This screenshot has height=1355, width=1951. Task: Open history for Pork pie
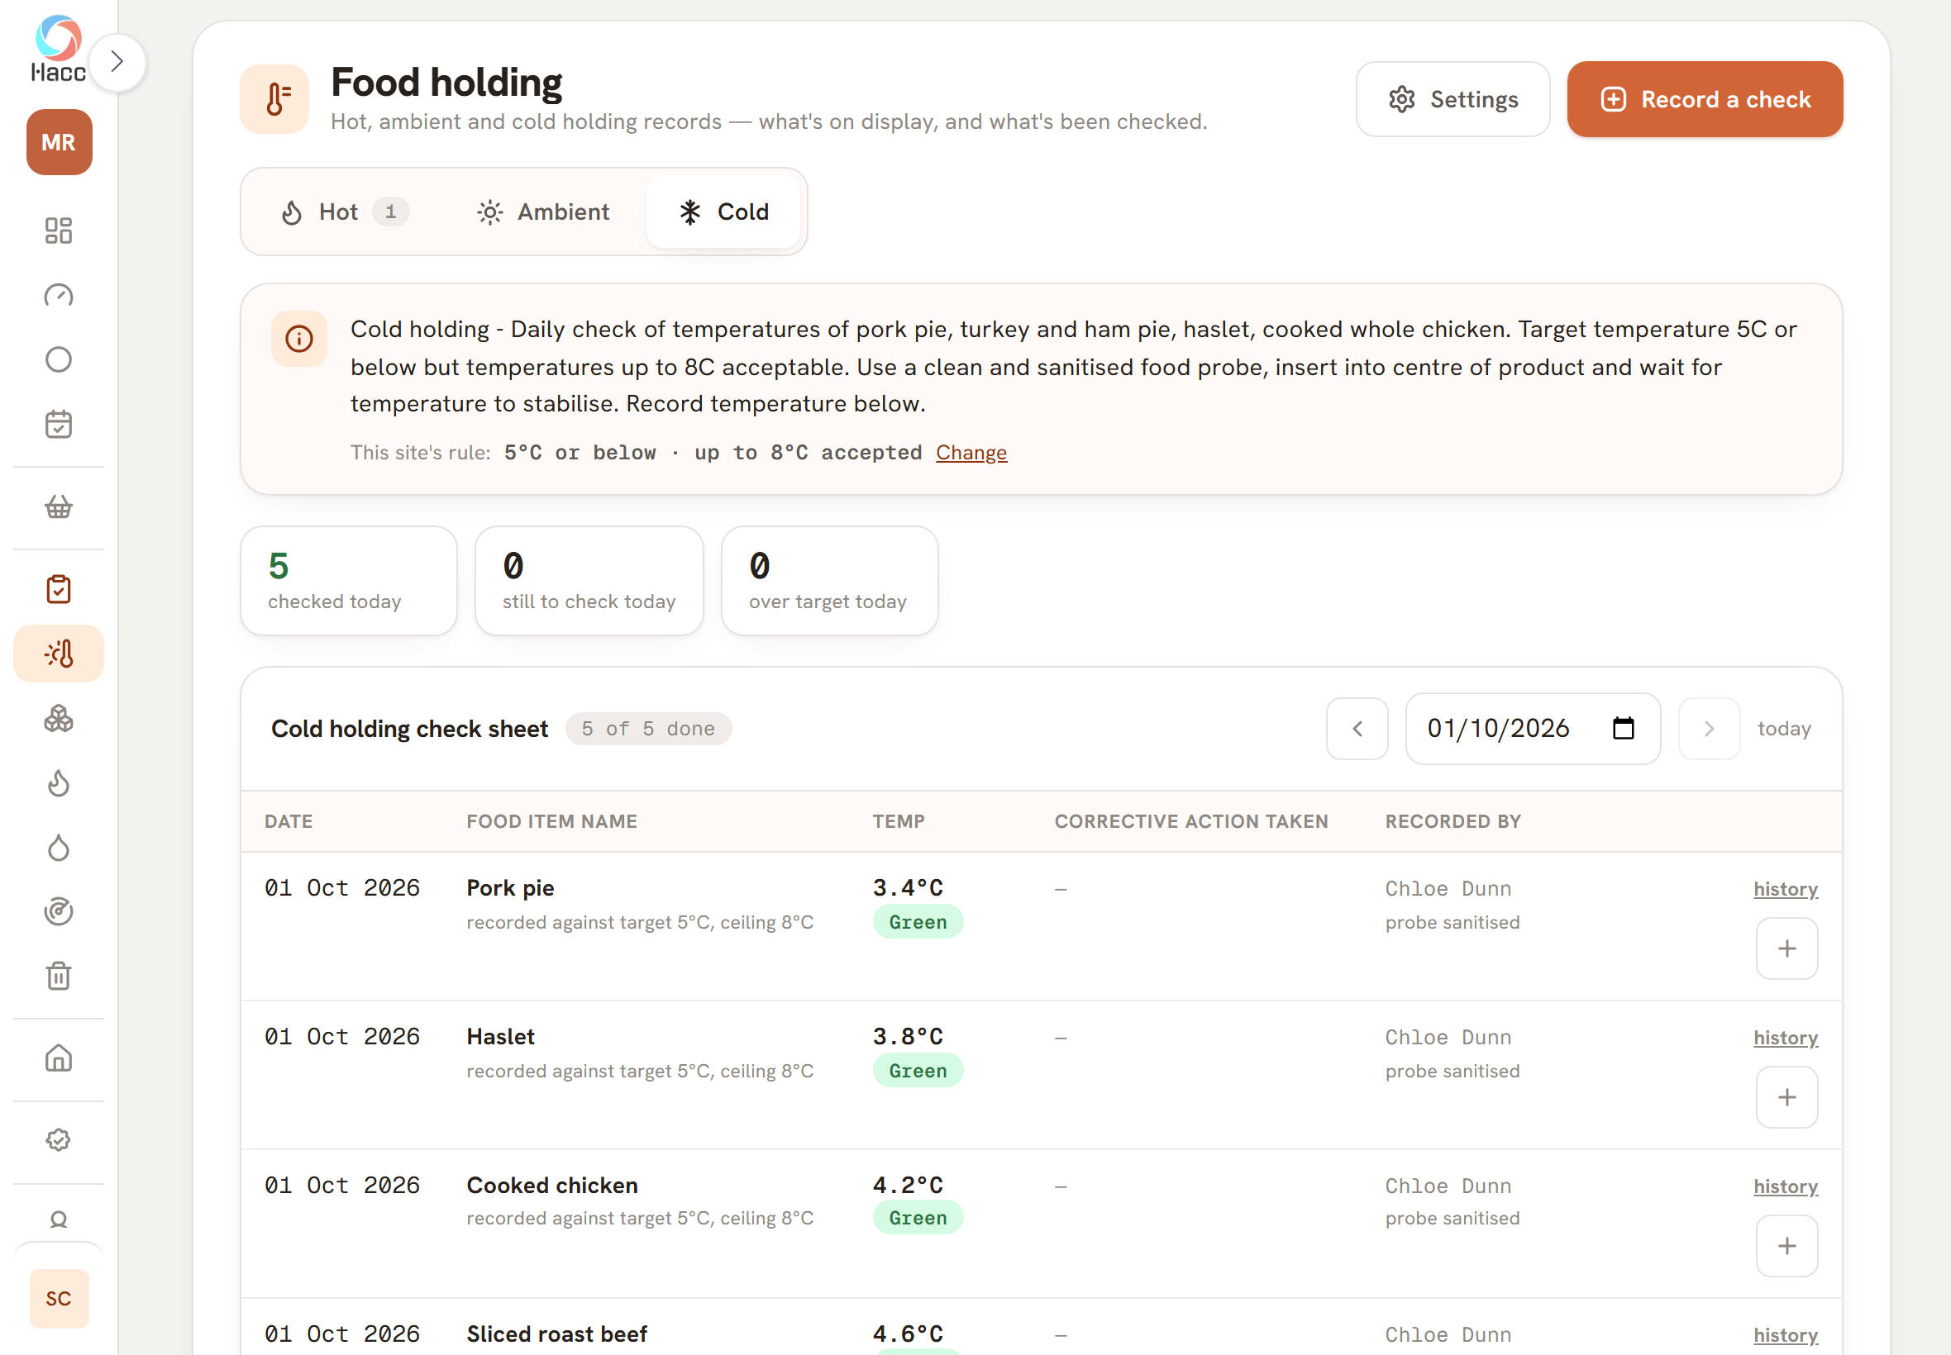1786,889
